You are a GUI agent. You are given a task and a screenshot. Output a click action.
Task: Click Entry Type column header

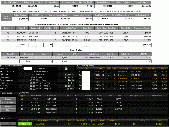(x=8, y=28)
